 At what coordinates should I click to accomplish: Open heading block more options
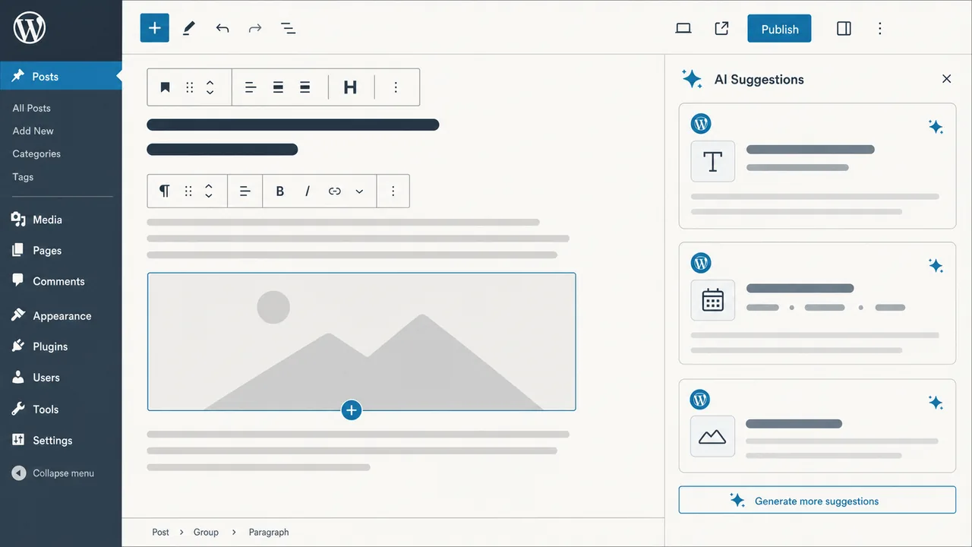[396, 87]
